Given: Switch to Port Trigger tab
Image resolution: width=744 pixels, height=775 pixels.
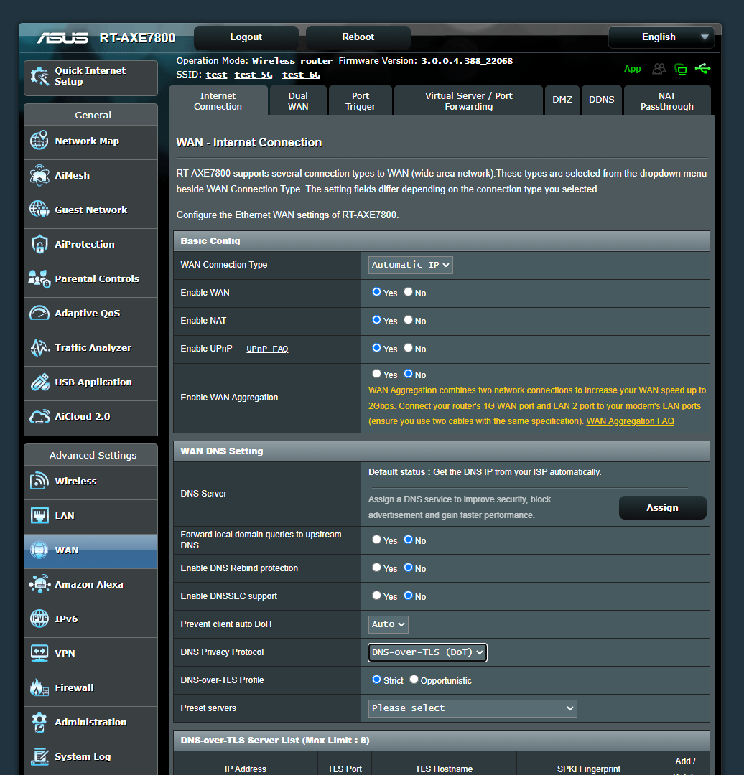Looking at the screenshot, I should [x=360, y=101].
